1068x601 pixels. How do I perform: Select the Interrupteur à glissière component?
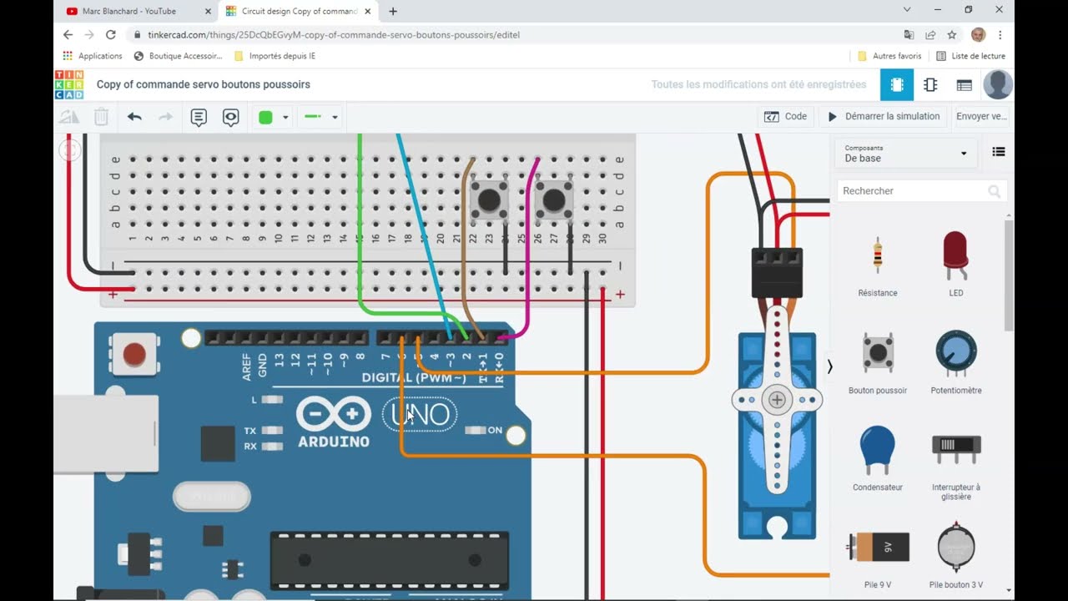tap(956, 464)
